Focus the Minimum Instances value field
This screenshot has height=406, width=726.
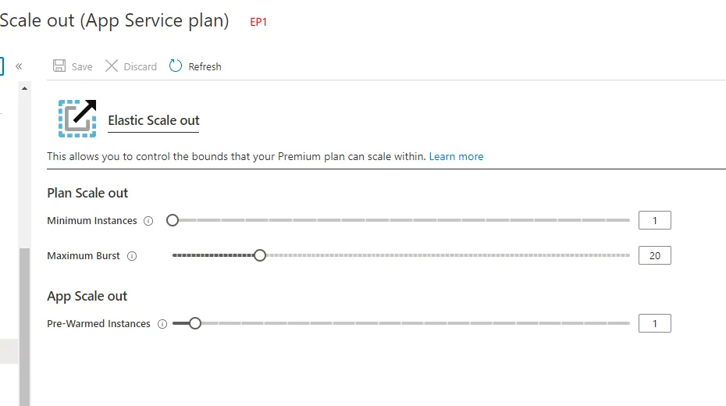(654, 221)
